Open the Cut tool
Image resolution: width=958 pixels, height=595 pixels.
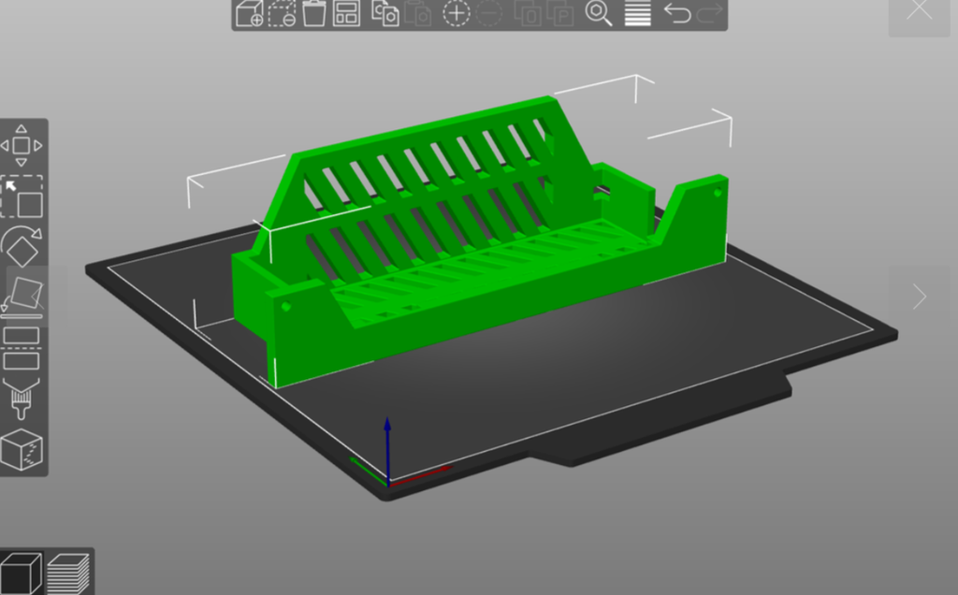coord(22,348)
